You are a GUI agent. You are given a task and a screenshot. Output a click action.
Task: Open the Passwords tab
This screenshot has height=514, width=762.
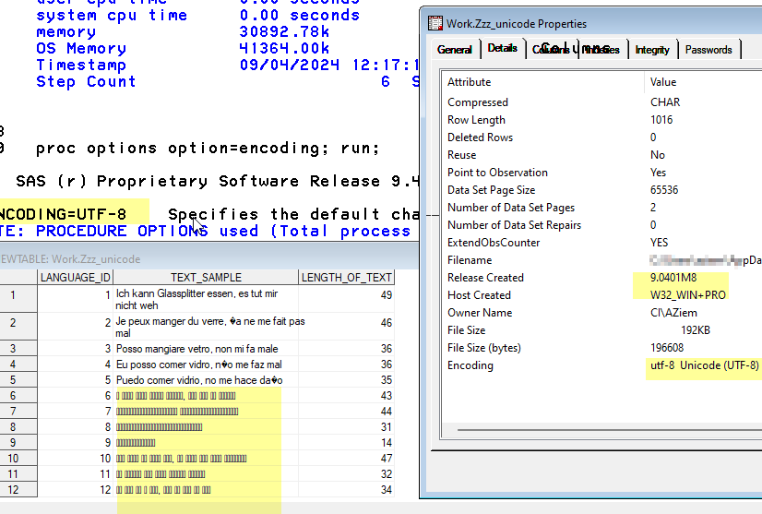[708, 50]
